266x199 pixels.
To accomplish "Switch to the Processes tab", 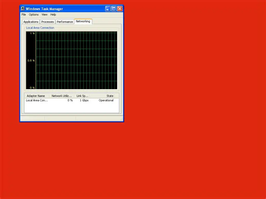I will click(48, 22).
